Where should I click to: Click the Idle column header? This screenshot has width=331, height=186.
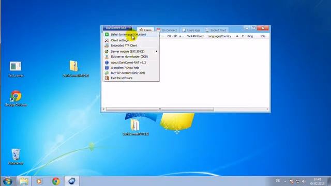point(263,36)
